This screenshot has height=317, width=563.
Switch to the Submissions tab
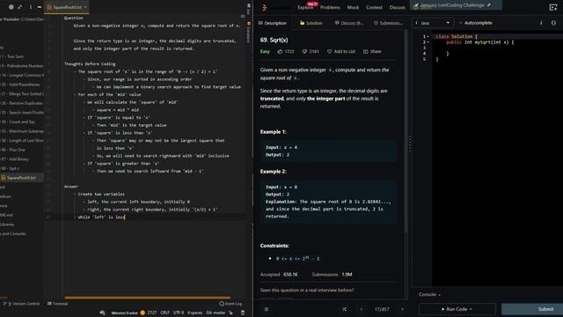click(x=389, y=23)
